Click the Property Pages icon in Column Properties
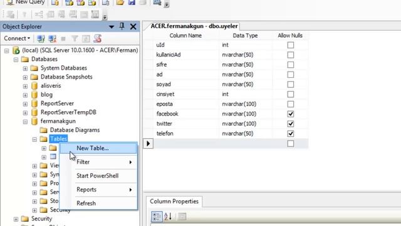 coord(182,217)
